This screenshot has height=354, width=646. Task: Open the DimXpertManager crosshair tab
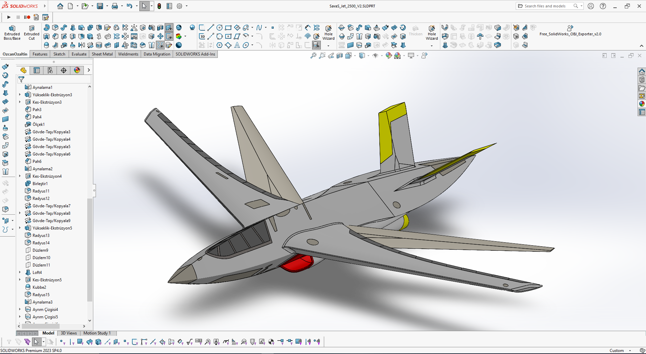[x=64, y=70]
